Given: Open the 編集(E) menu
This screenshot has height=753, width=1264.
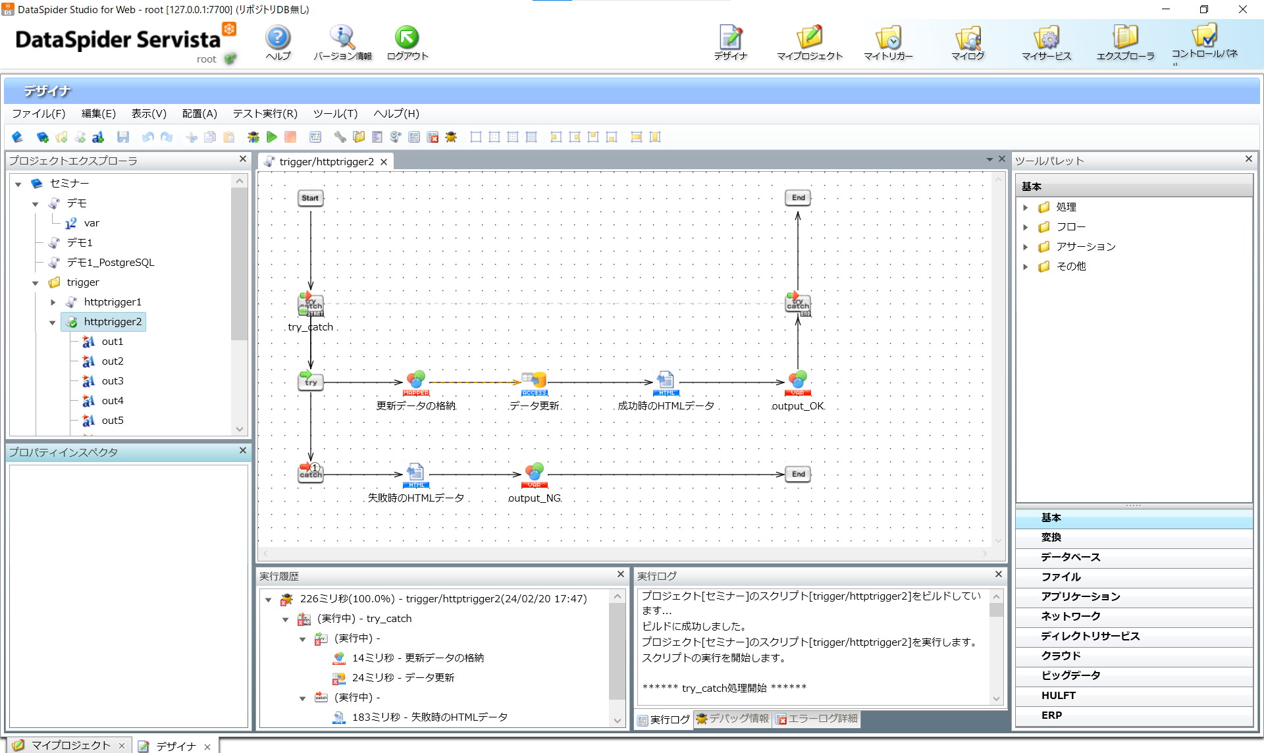Looking at the screenshot, I should pos(99,113).
